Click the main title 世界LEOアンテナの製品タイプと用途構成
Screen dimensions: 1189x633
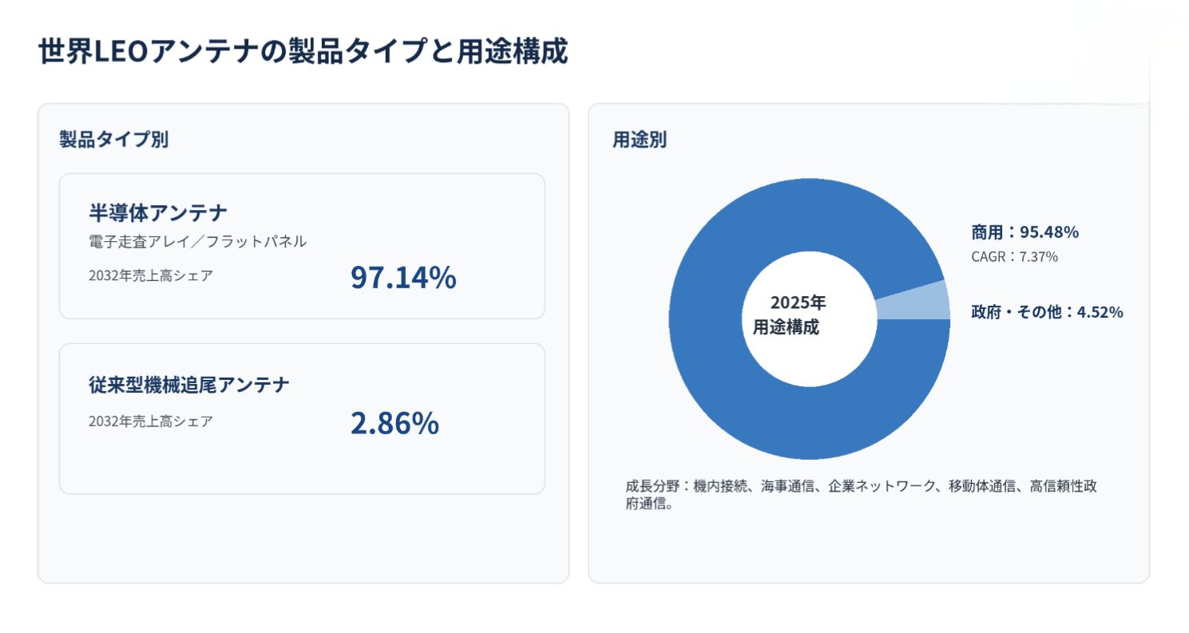[x=303, y=52]
